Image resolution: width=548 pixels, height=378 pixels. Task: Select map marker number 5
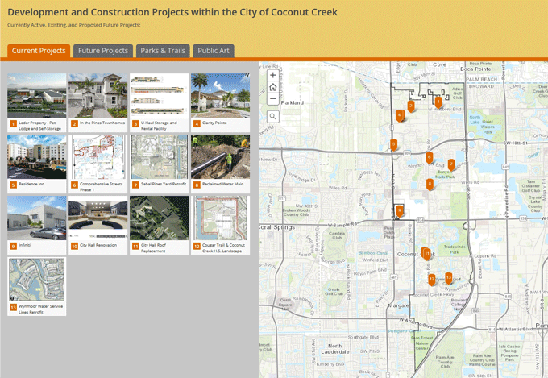(393, 144)
